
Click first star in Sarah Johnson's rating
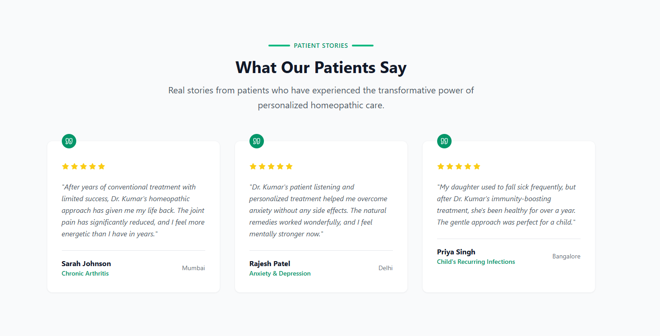coord(65,166)
